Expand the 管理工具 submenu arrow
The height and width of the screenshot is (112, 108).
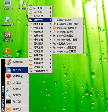(x=51, y=28)
